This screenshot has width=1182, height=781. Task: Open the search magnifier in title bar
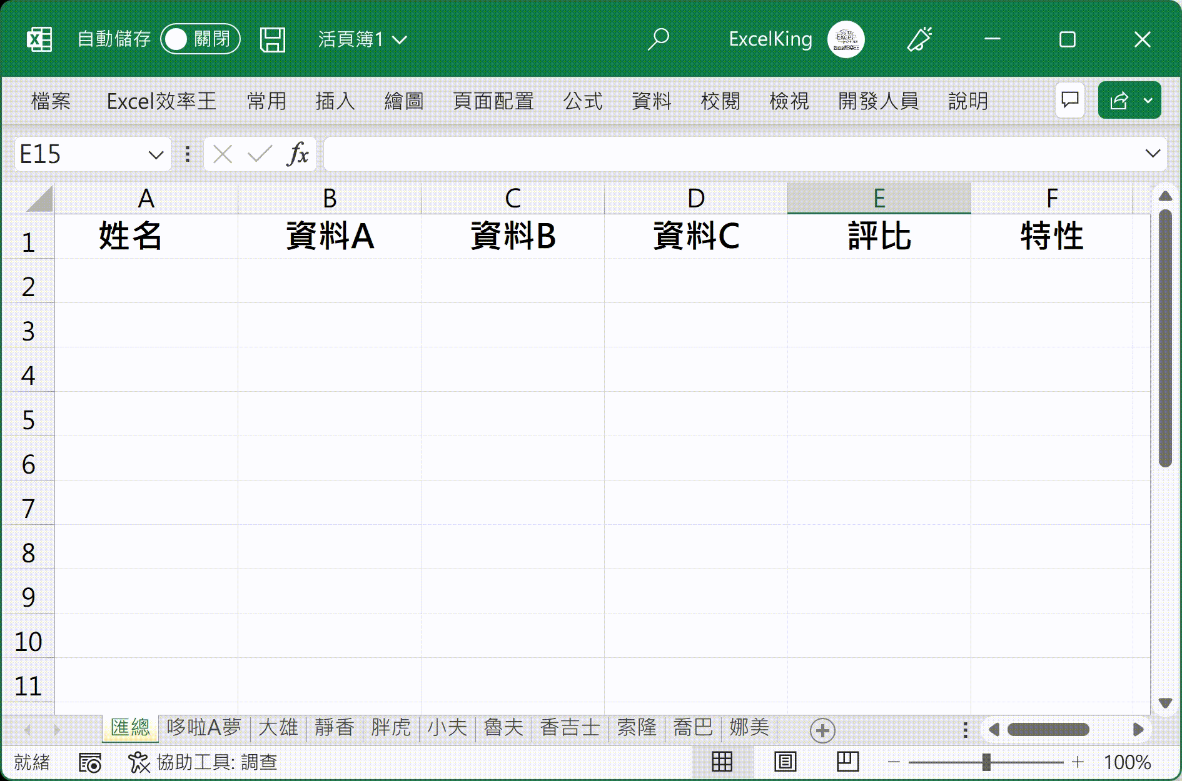pyautogui.click(x=658, y=39)
